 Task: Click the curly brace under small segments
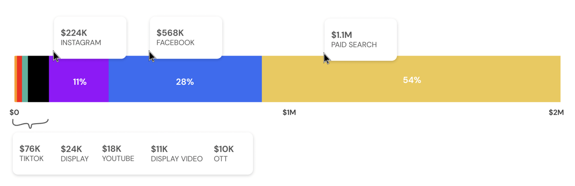coord(30,124)
